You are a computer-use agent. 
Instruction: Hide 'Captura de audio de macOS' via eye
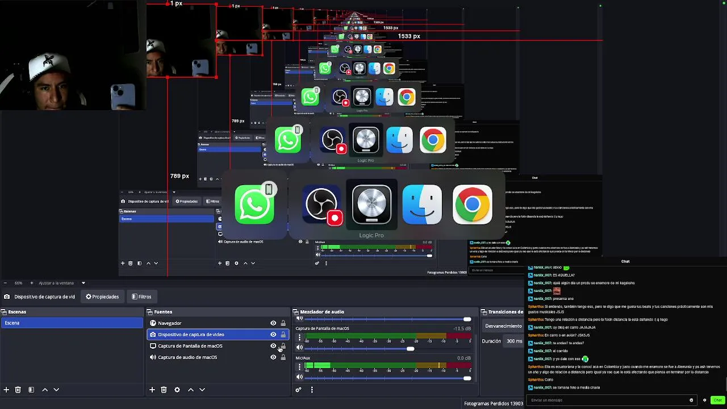coord(273,357)
